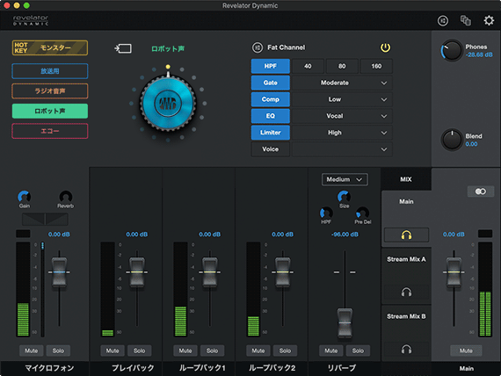
Task: Mute the Main output channel
Action: pos(466,351)
